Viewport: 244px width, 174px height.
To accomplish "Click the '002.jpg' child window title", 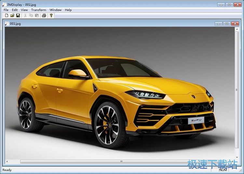I will [x=15, y=24].
